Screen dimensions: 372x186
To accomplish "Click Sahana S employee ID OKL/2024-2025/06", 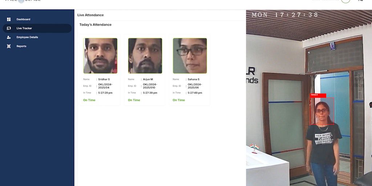I will coord(195,86).
